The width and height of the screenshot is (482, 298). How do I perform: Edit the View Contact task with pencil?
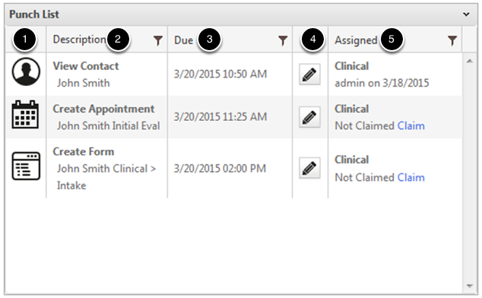click(309, 74)
